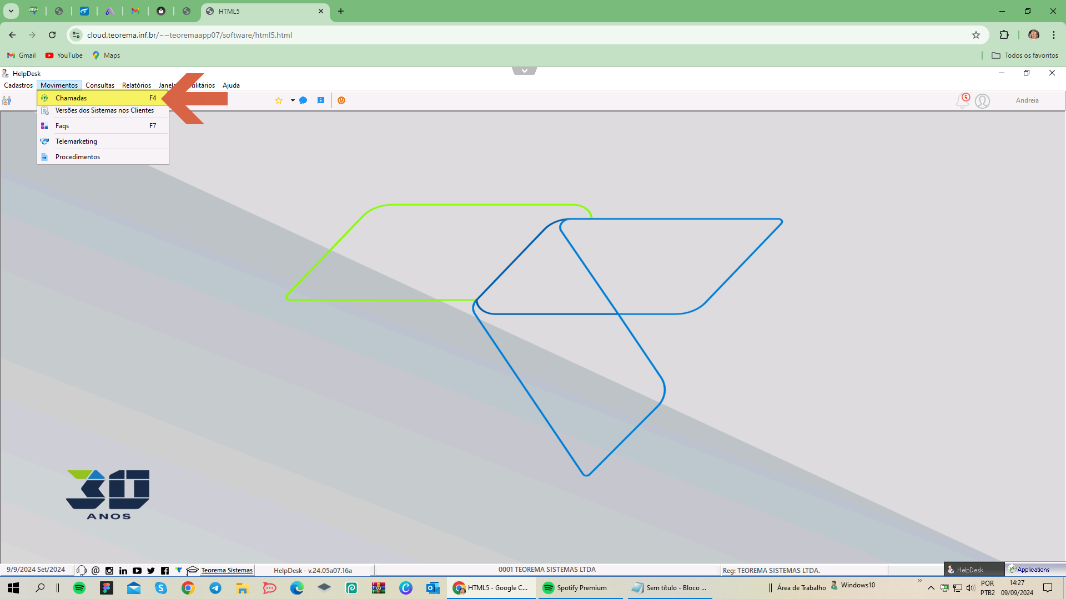1066x599 pixels.
Task: Open the Teorema Sistemas link
Action: coord(227,570)
